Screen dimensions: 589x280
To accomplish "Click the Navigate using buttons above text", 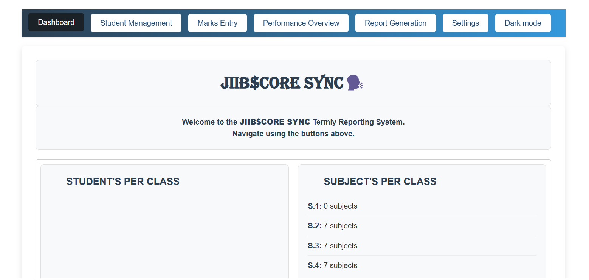I will (x=293, y=134).
